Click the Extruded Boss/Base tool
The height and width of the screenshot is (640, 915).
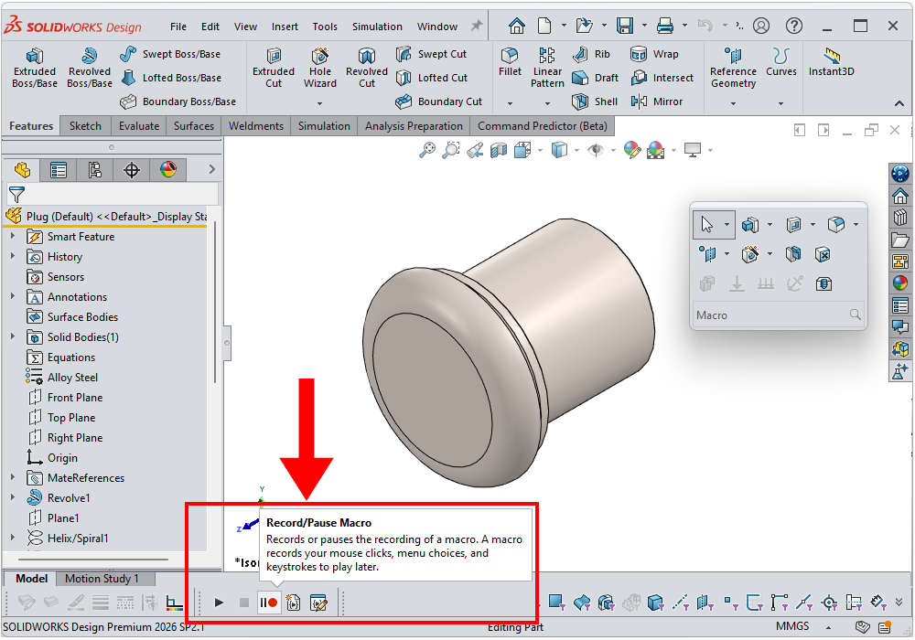[x=35, y=68]
